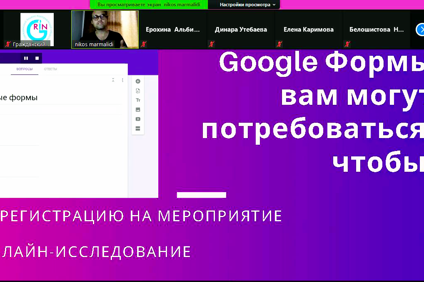Click the screen viewing green banner

(x=149, y=5)
